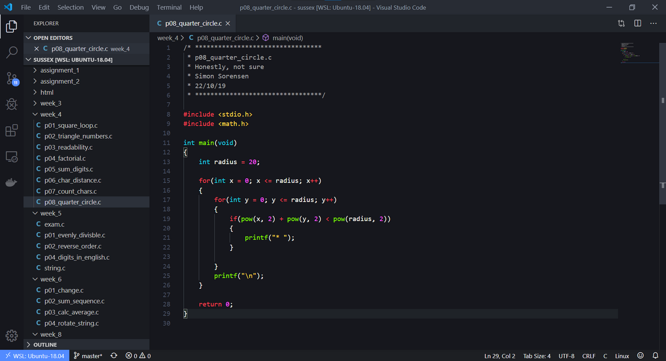Show the Problems panel from status bar
Viewport: 666px width, 361px height.
pos(135,355)
